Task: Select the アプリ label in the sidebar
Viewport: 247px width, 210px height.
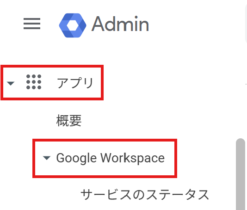Action: click(x=75, y=83)
